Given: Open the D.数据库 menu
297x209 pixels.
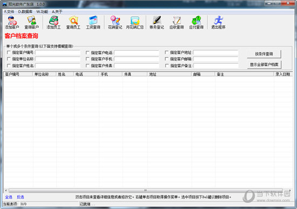Looking at the screenshot, I should [x=25, y=12].
